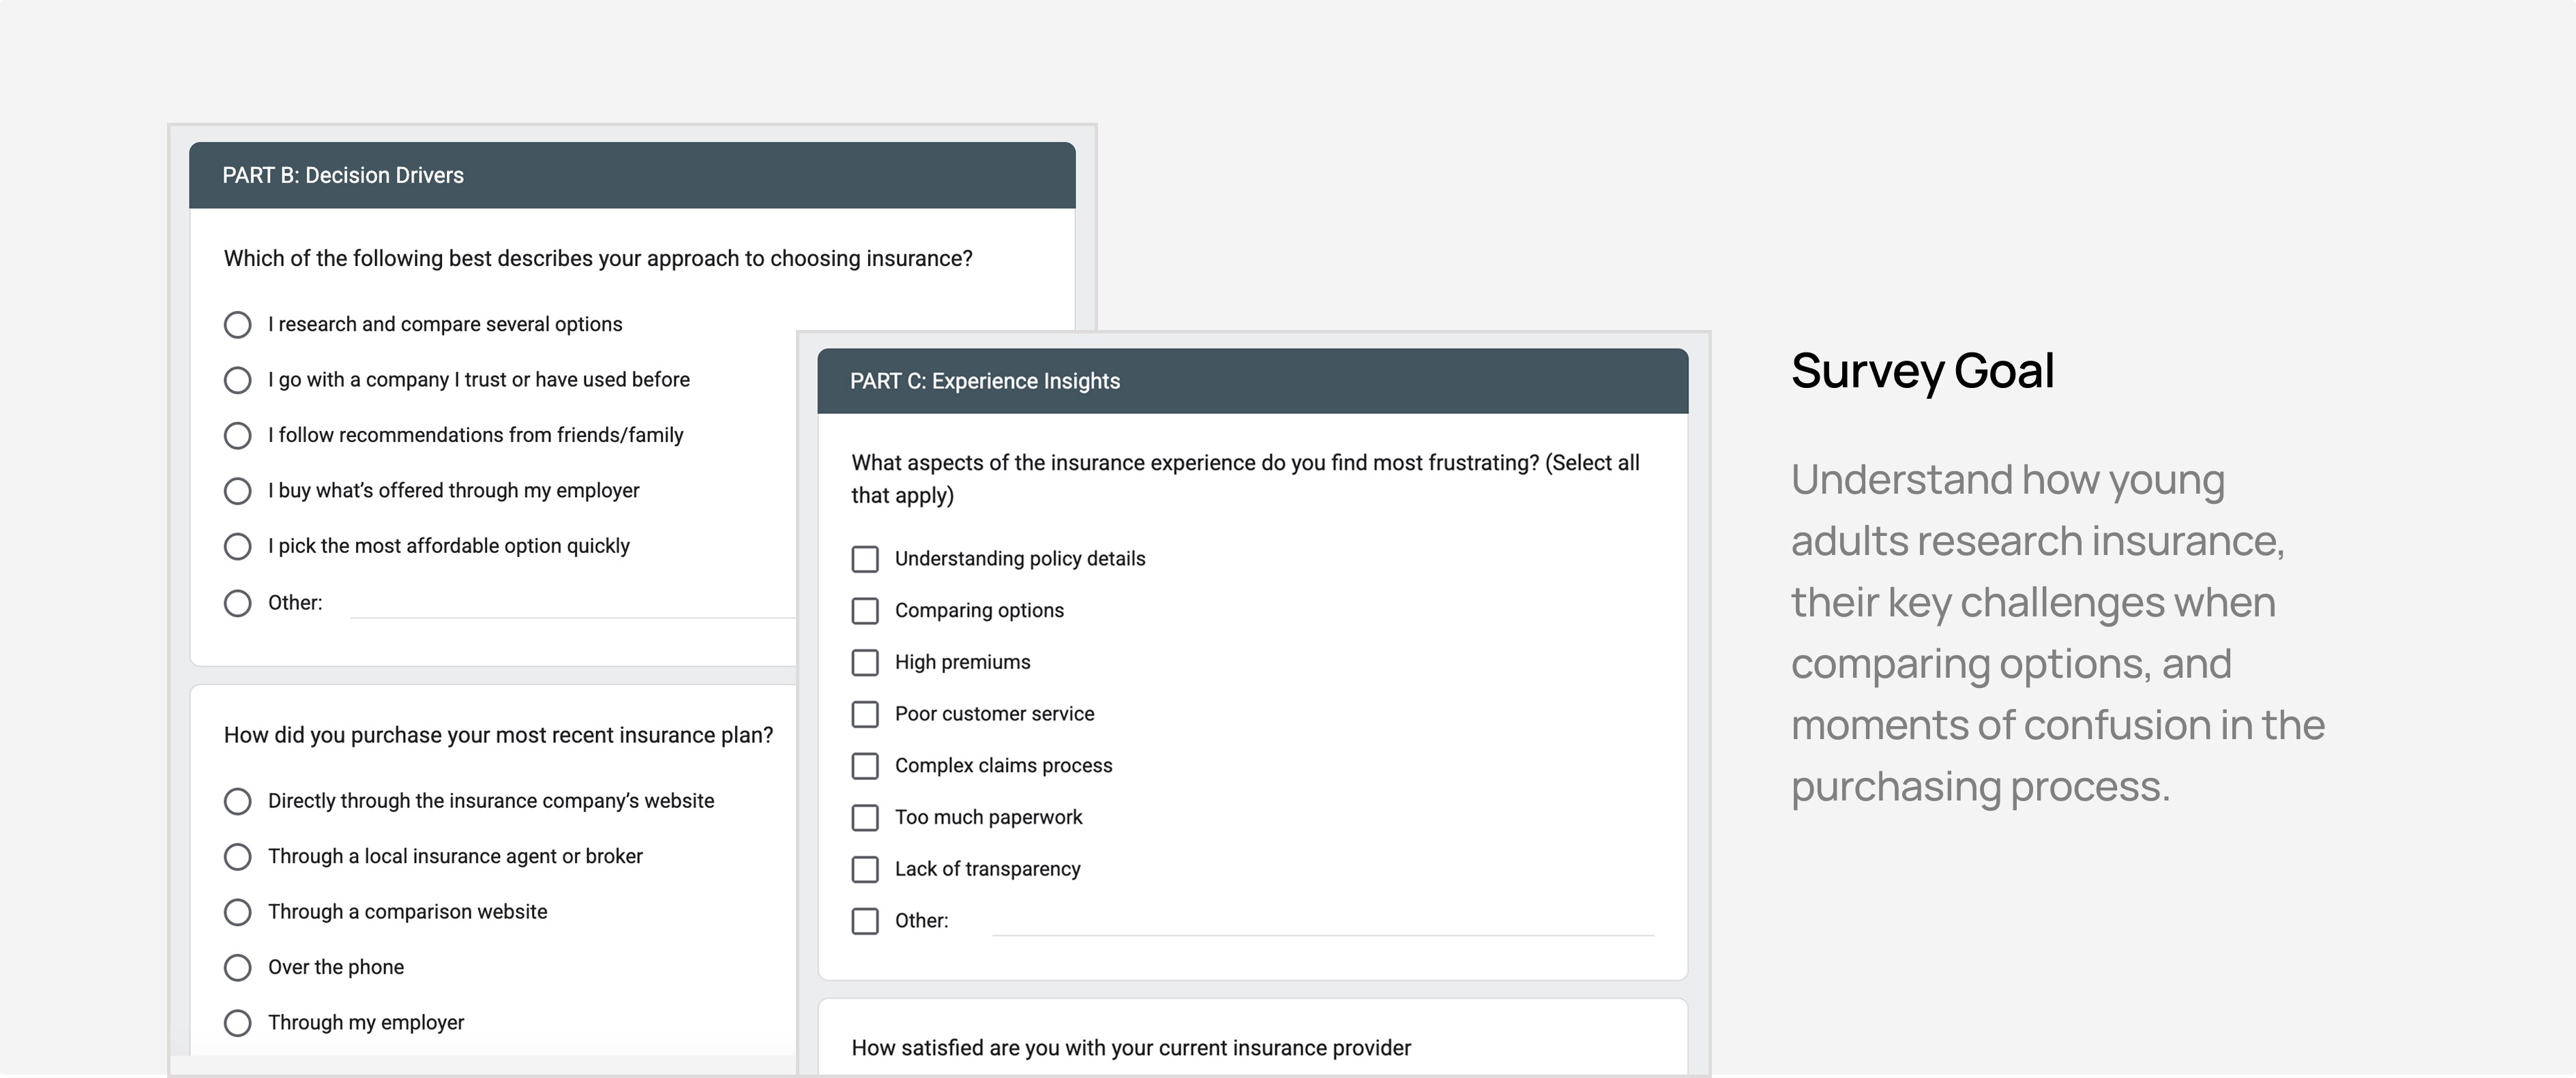Select 'Through my employer' purchase option
Image resolution: width=2576 pixels, height=1078 pixels.
[237, 1023]
